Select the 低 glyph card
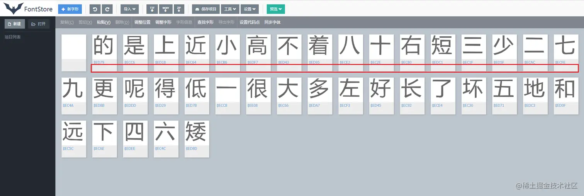The width and height of the screenshot is (584, 196). point(197,96)
